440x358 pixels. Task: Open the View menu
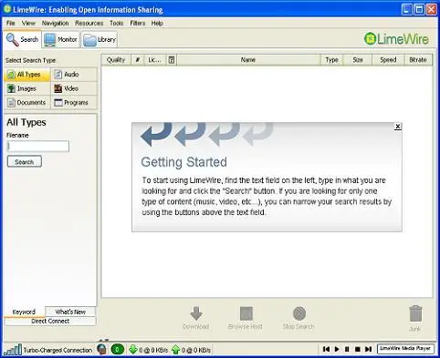click(x=28, y=23)
